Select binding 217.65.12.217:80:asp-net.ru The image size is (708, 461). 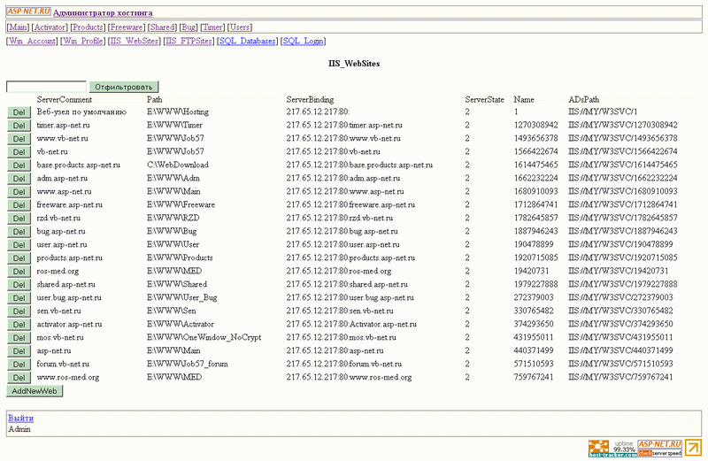335,350
